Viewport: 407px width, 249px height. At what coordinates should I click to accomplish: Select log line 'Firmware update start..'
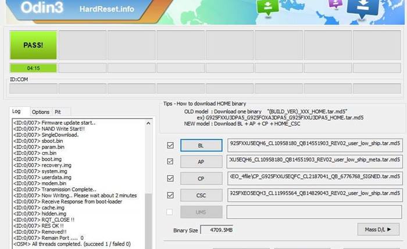55,123
